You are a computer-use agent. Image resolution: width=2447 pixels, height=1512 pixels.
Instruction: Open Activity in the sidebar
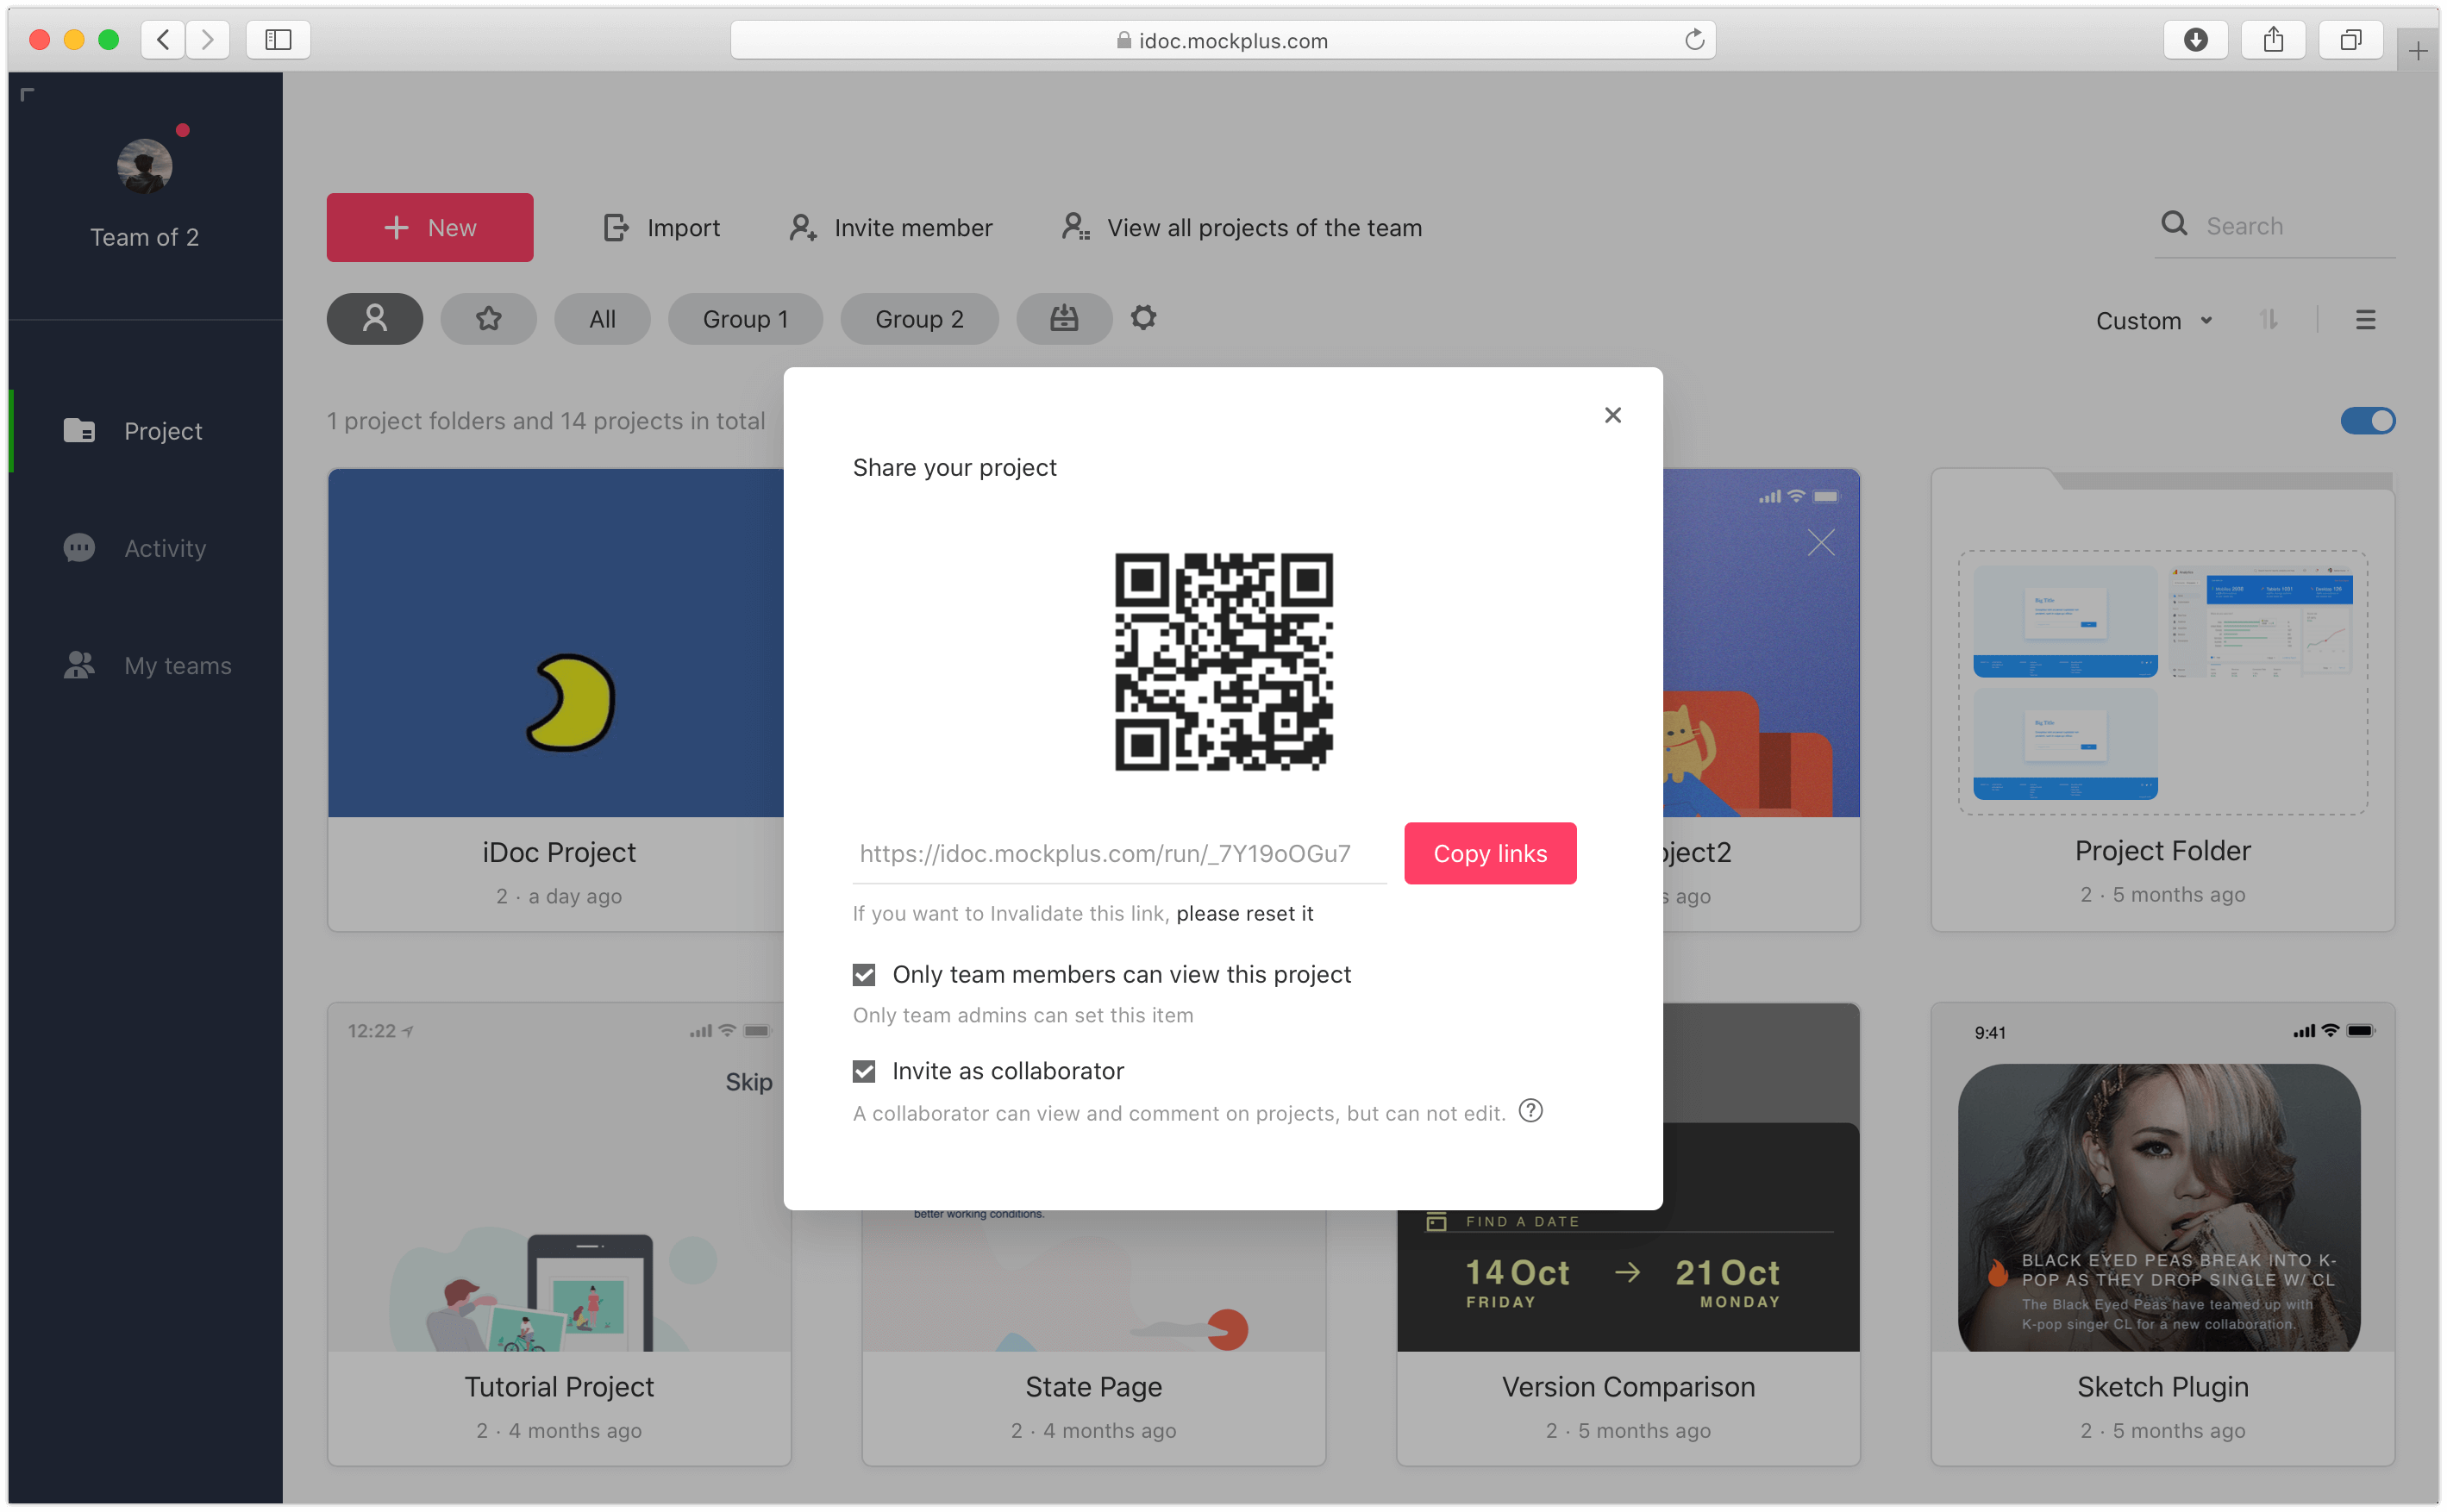click(145, 548)
